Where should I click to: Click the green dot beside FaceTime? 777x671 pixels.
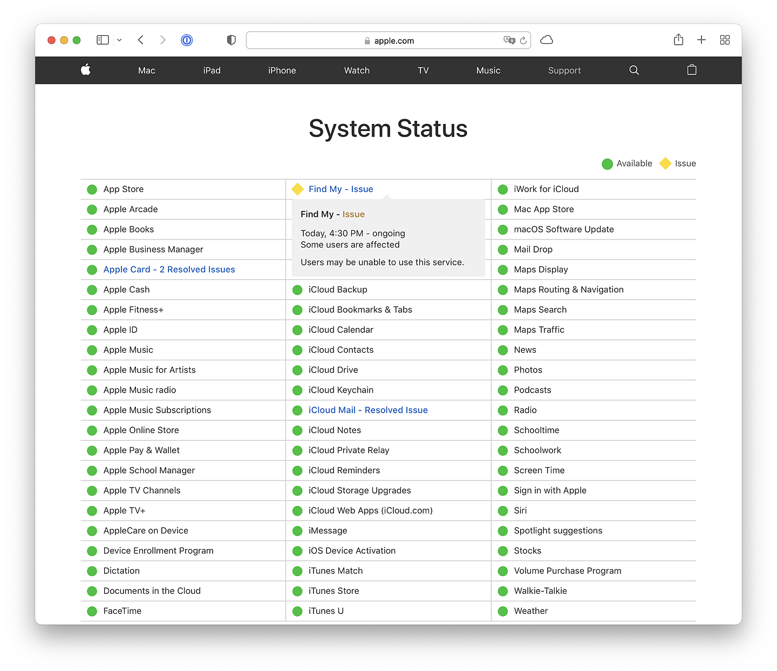click(92, 612)
